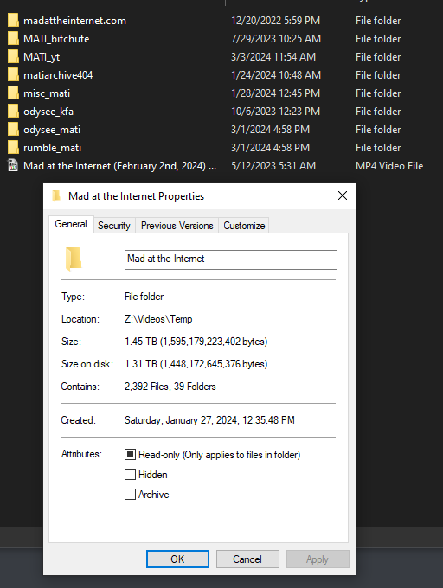Click the large folder icon beside name field
This screenshot has width=443, height=588.
(x=74, y=259)
